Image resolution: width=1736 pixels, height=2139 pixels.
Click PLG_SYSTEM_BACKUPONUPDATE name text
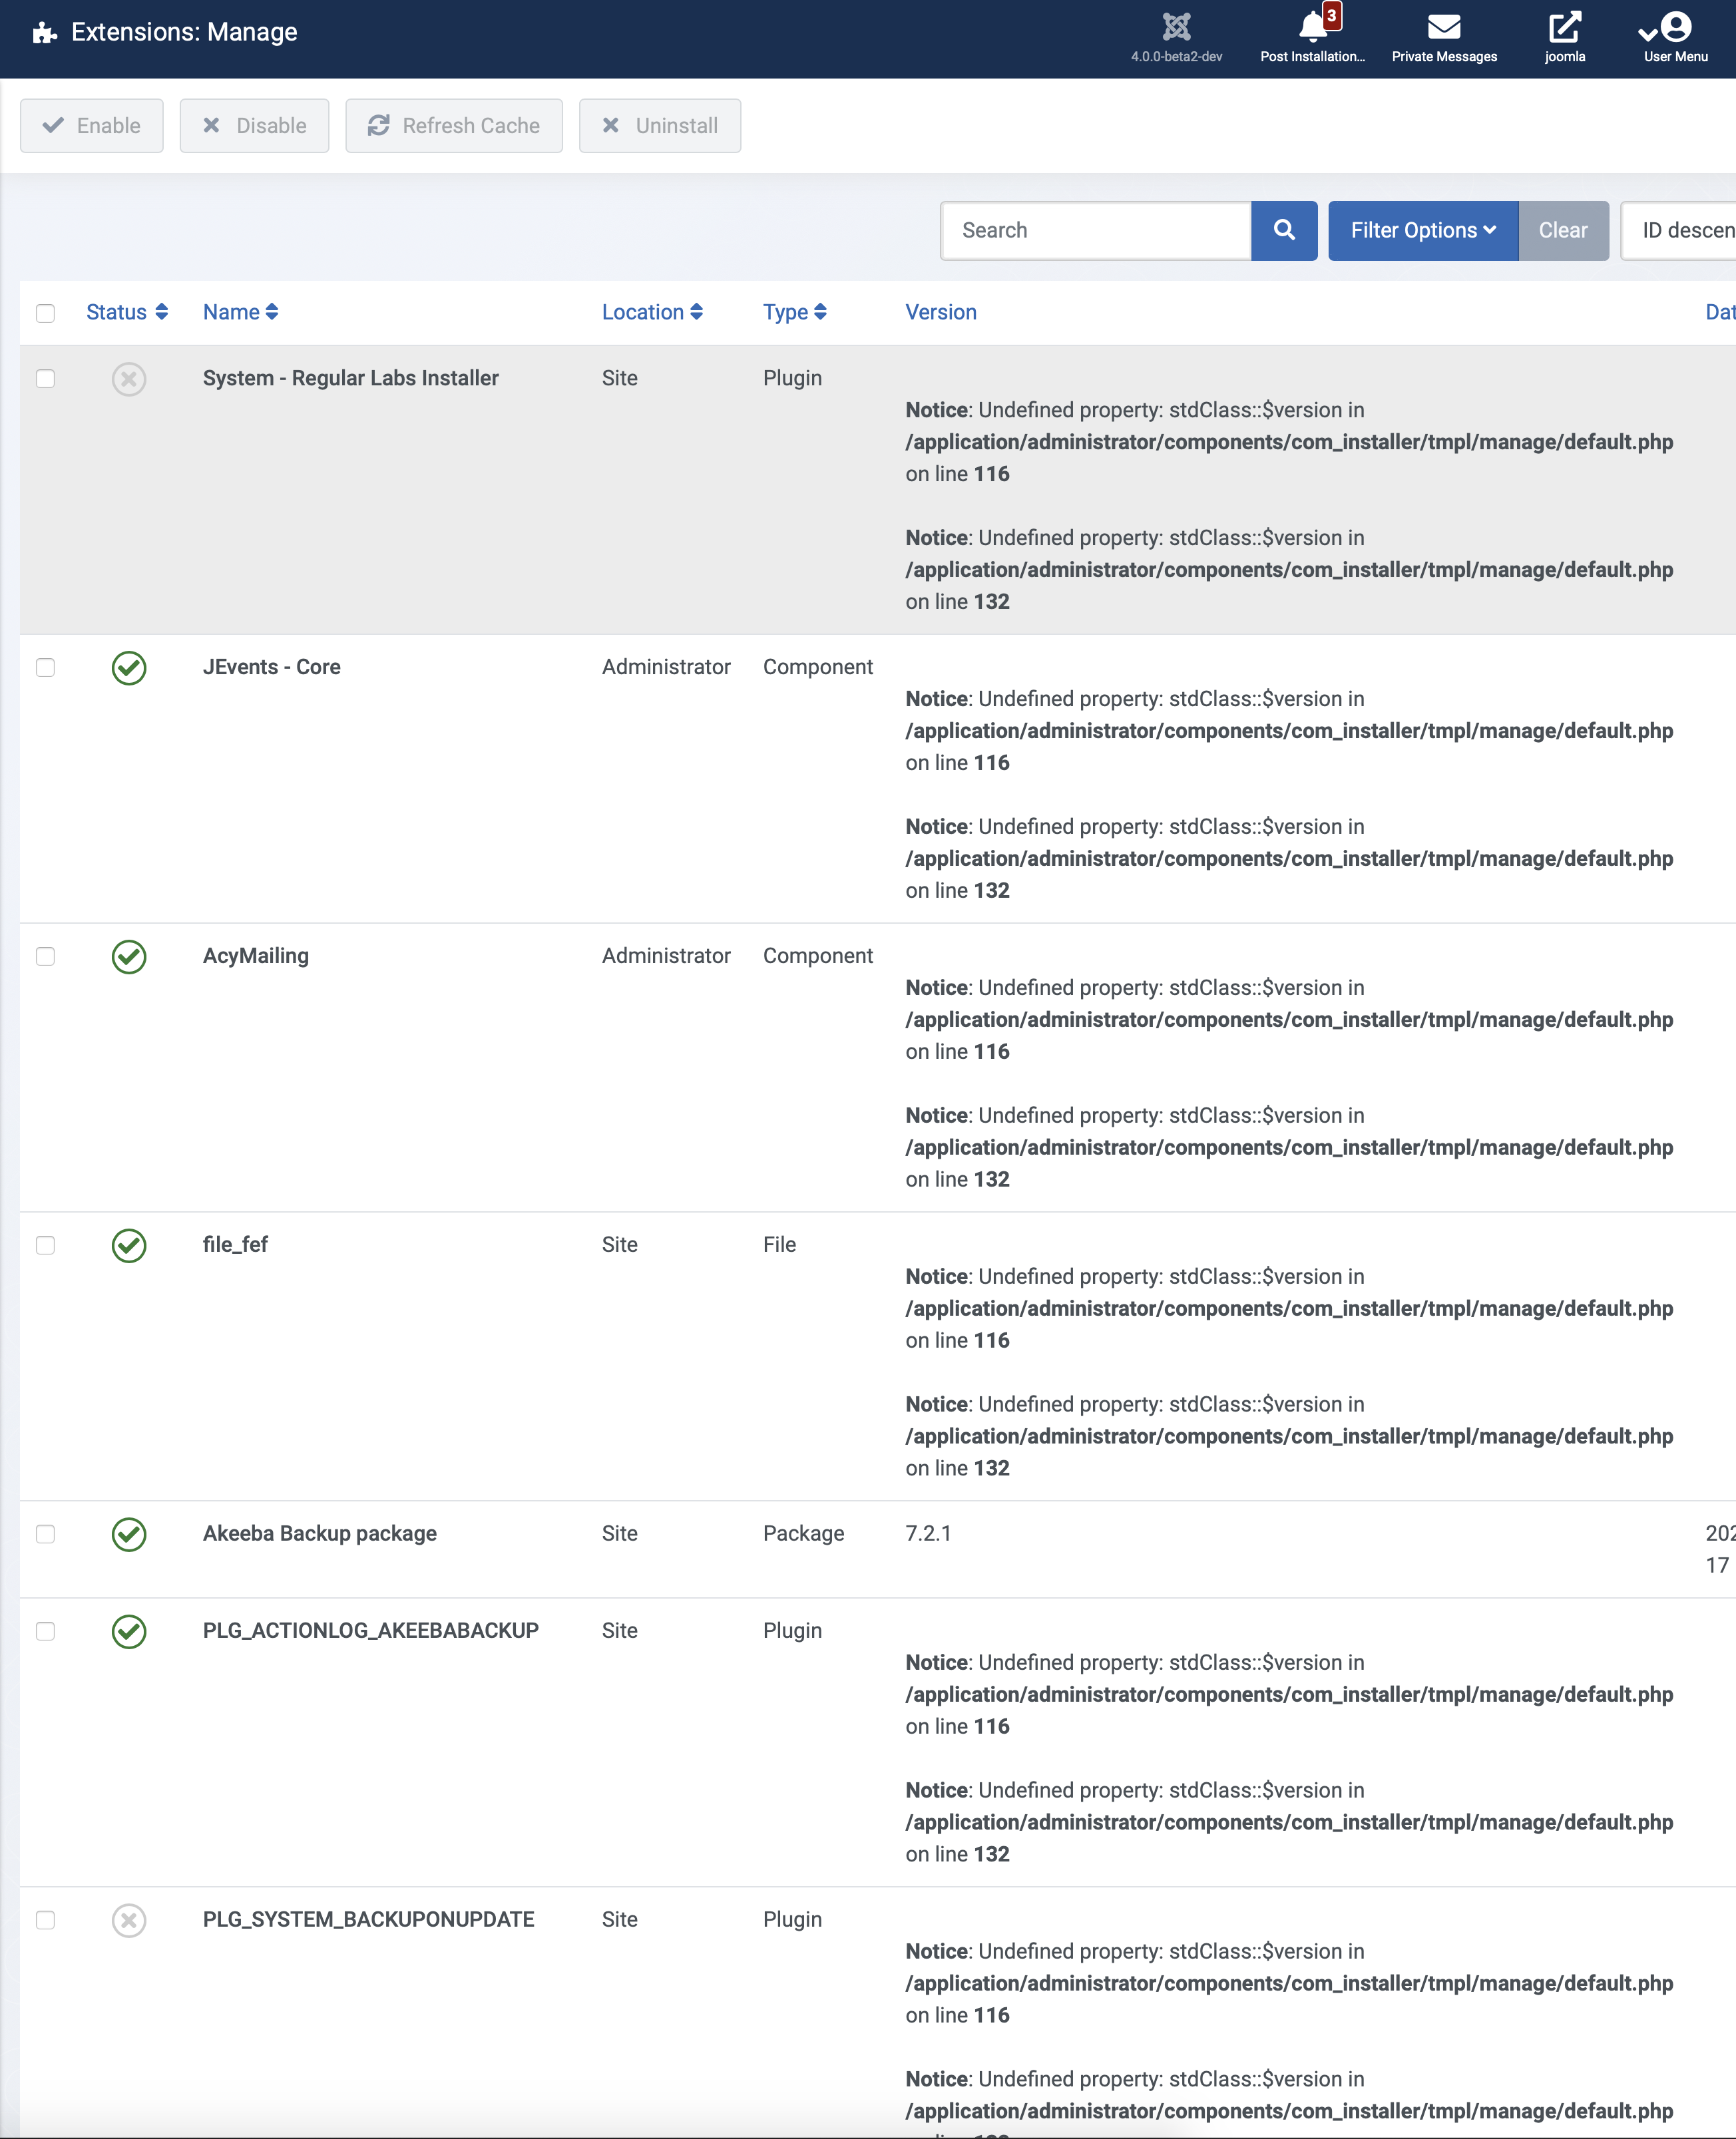coord(368,1919)
